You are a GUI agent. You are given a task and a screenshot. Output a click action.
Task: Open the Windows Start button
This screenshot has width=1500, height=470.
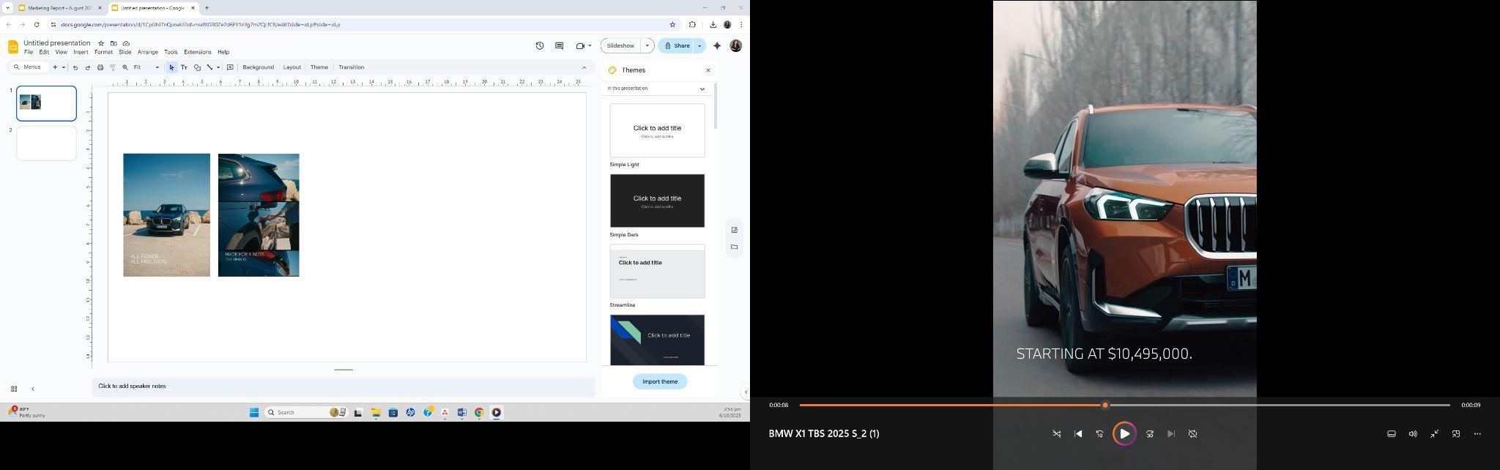[254, 413]
